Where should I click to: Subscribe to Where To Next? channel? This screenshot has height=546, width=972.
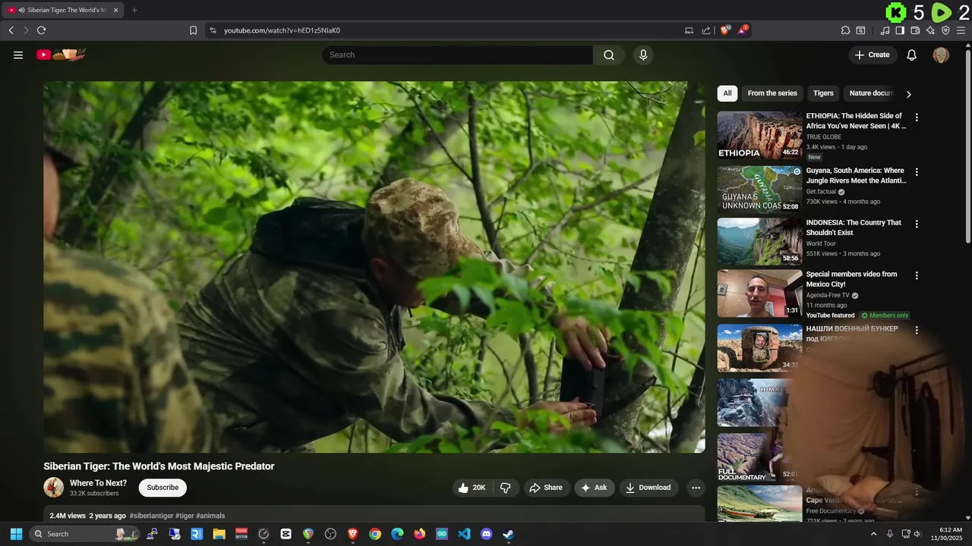(x=163, y=488)
